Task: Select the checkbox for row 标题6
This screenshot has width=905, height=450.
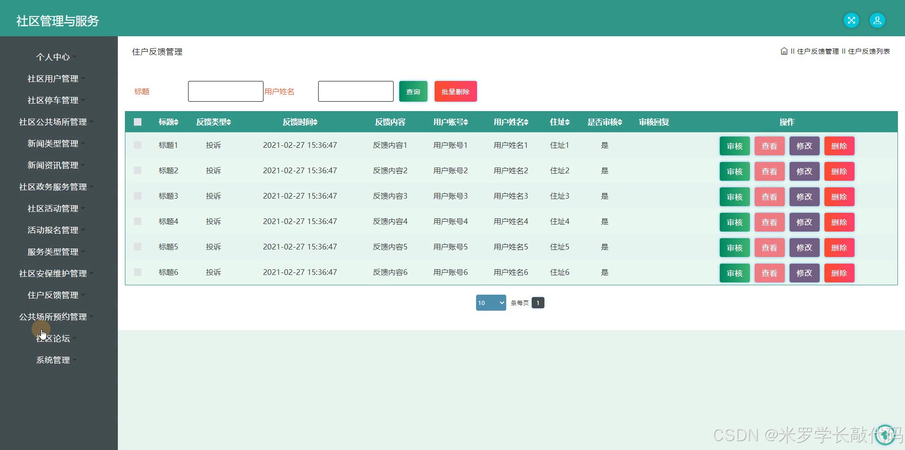Action: 138,272
